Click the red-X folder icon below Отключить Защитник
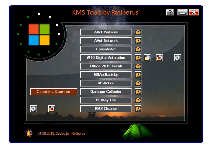Viewport: 210px width, 149px height. pyautogui.click(x=52, y=109)
